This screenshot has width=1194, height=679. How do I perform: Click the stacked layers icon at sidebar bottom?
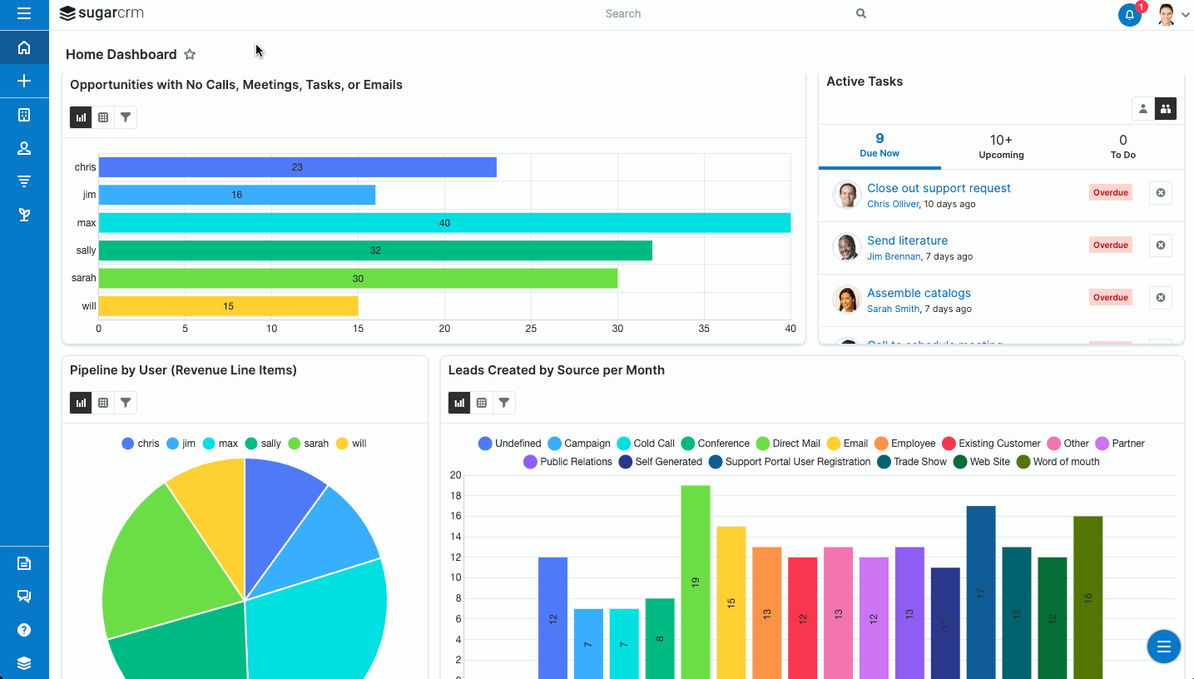(x=24, y=663)
